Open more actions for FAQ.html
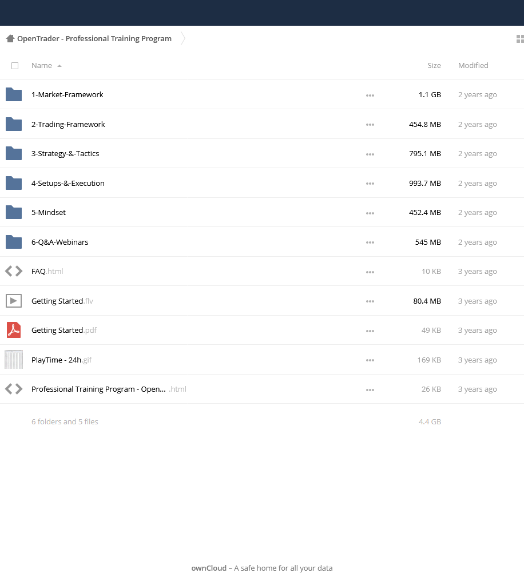The width and height of the screenshot is (524, 585). pos(370,272)
